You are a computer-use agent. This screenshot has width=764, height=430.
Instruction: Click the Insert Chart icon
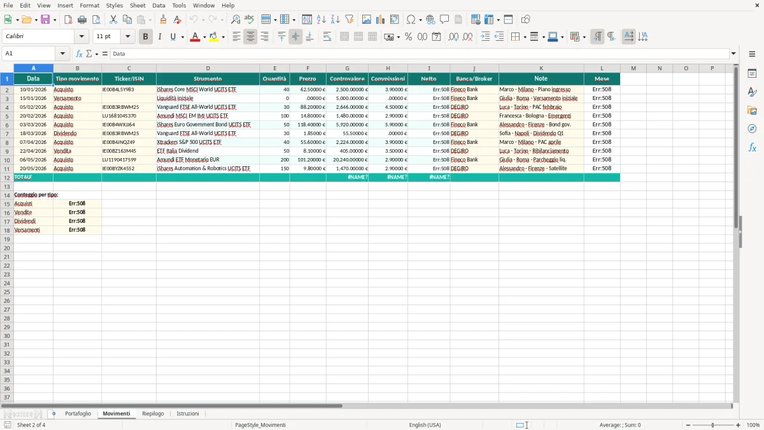(x=381, y=20)
